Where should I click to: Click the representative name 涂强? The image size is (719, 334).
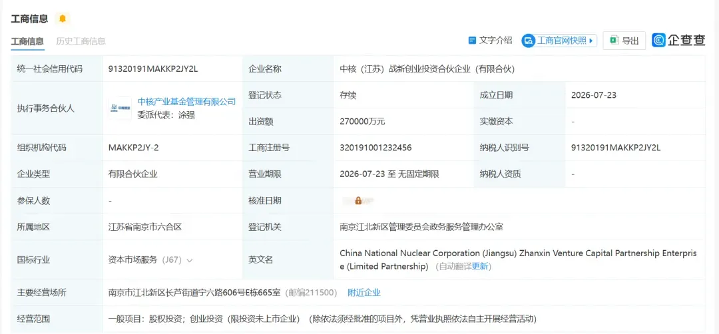tap(186, 115)
